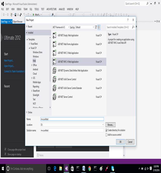The height and width of the screenshot is (173, 161).
Task: Open the ANALYZE menu
Action: click(x=62, y=9)
